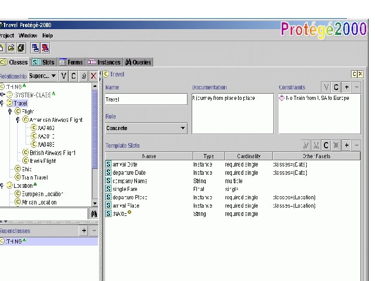375x281 pixels.
Task: Click the constraint icon before No Train from USA
Action: click(x=282, y=98)
